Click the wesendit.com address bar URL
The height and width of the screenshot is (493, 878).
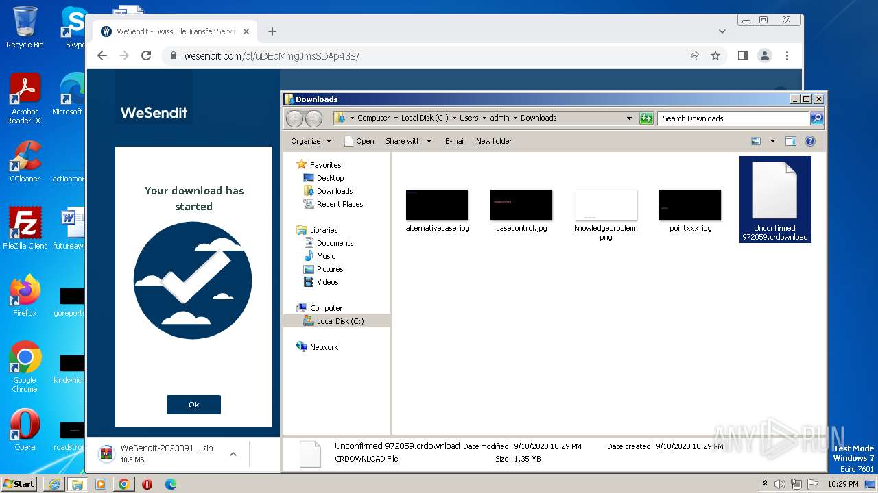click(272, 56)
